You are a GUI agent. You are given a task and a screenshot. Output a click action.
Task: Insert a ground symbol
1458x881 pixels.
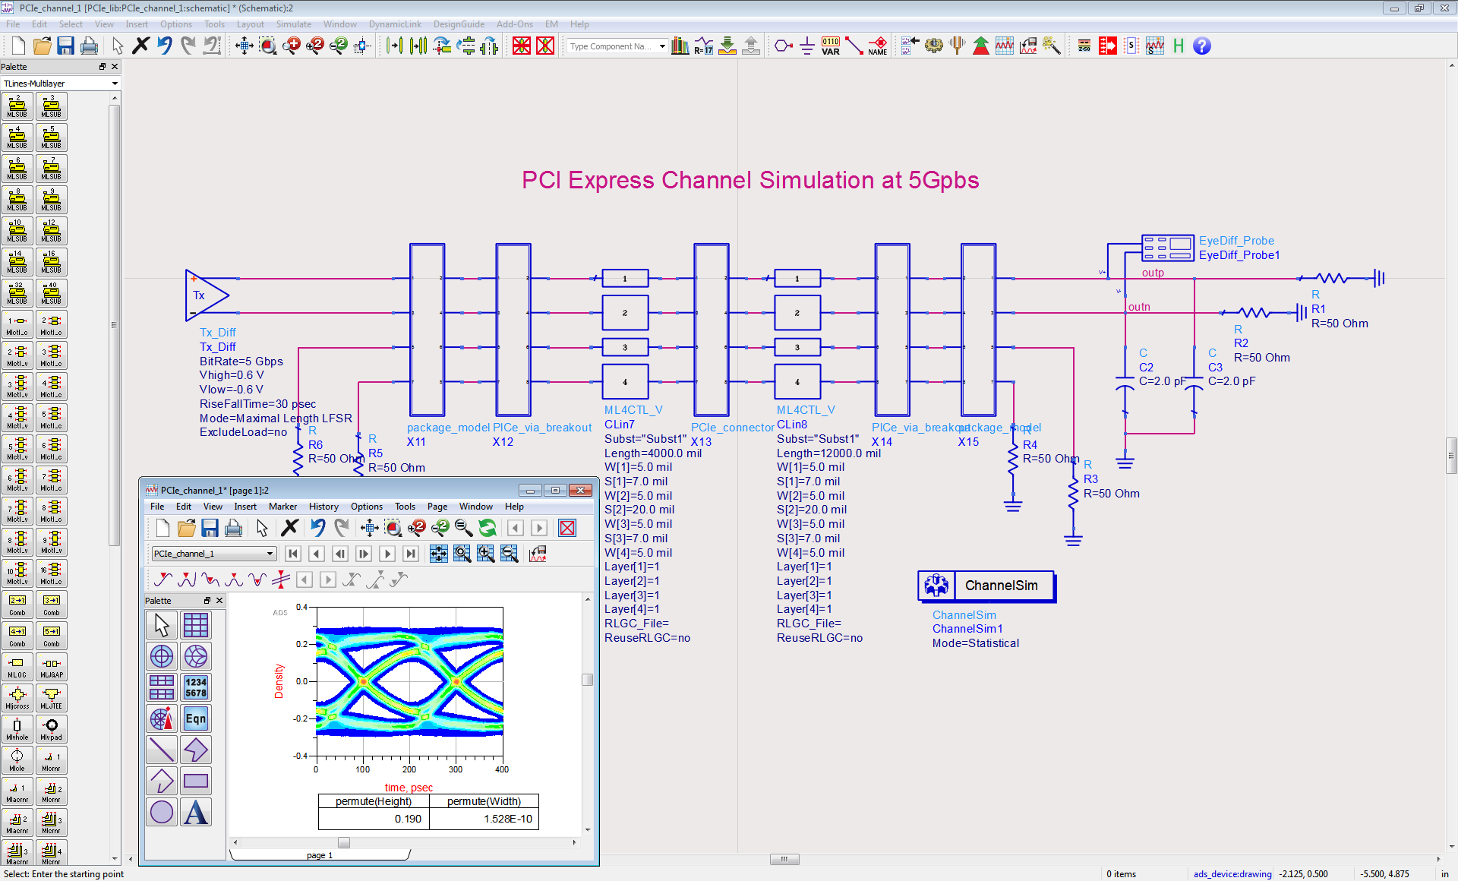point(806,46)
